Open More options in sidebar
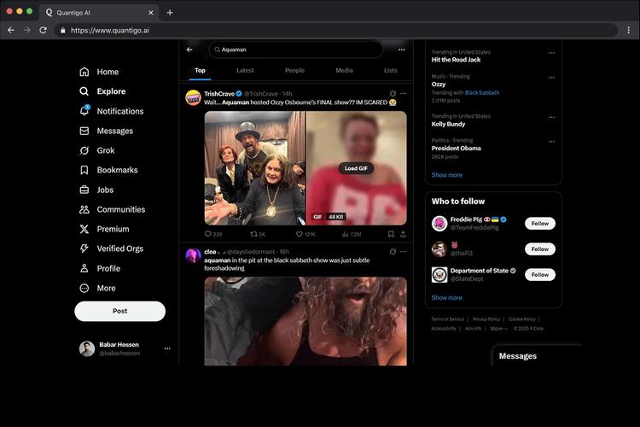This screenshot has width=640, height=427. (97, 288)
